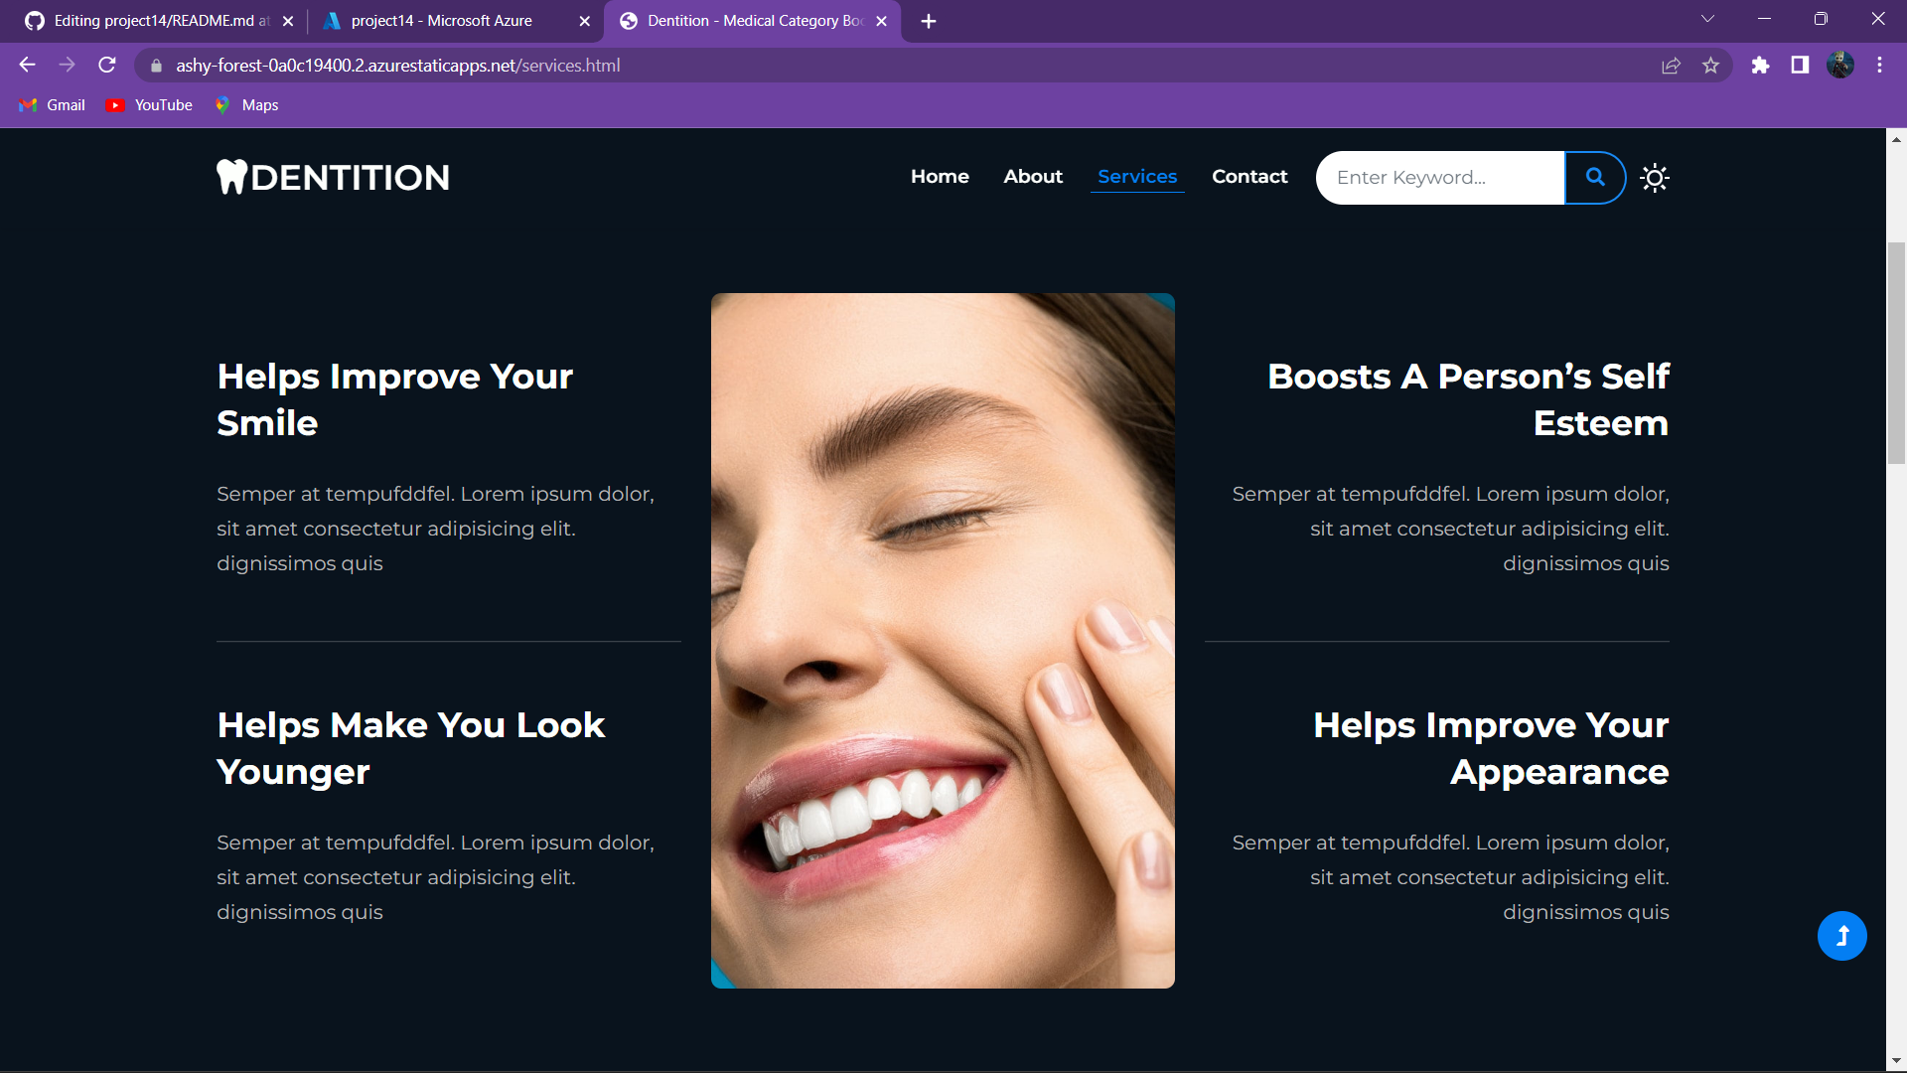Screen dimensions: 1907x1073
Task: Click the search magnifier button
Action: 1595,178
